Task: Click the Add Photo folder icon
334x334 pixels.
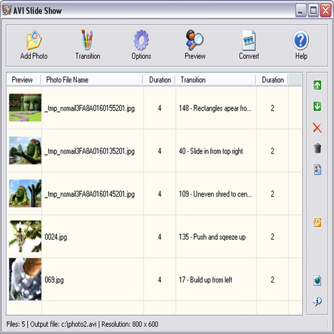Action: pos(34,40)
